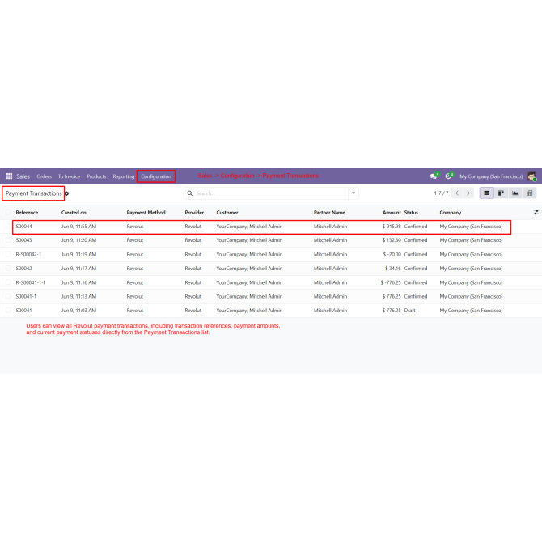Expand the search filter options dropdown arrow
Viewport: 542px width, 542px height.
pyautogui.click(x=354, y=193)
